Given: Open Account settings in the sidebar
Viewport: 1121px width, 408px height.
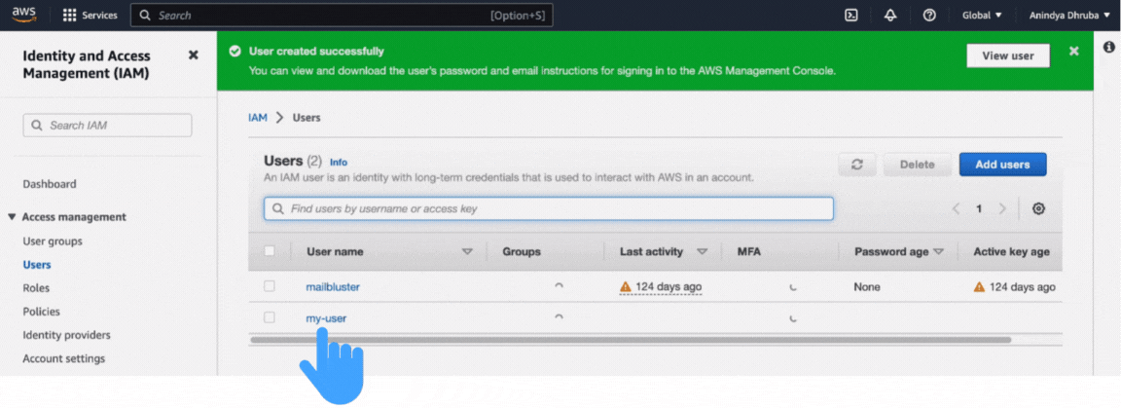Looking at the screenshot, I should pos(63,358).
